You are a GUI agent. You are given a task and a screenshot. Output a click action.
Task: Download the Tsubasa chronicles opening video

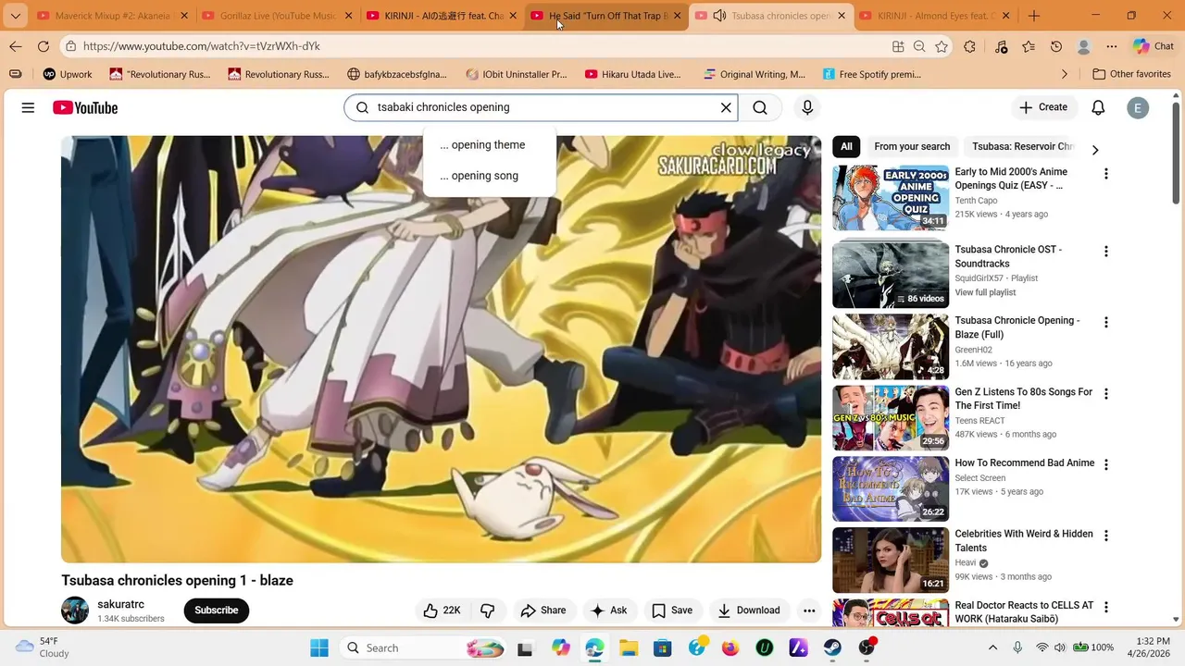(749, 610)
